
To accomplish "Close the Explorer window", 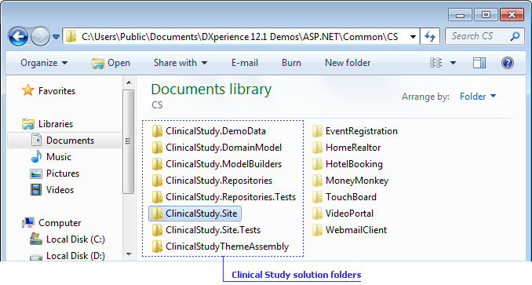I will [x=512, y=15].
